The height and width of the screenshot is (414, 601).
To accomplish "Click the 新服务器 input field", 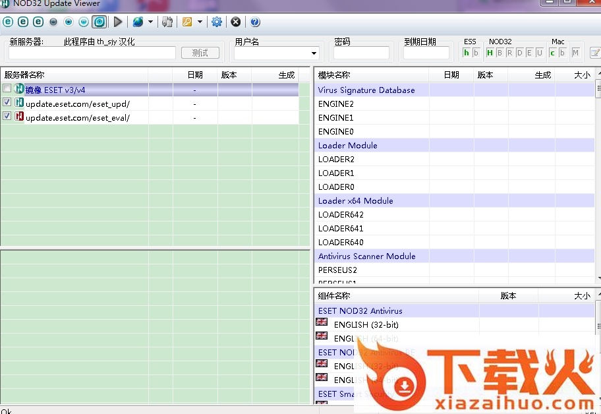I will point(92,53).
